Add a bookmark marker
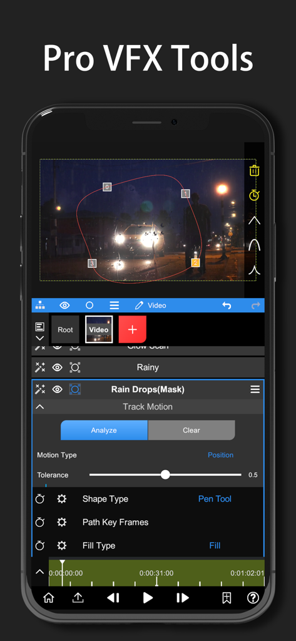Image resolution: width=296 pixels, height=641 pixels. (x=227, y=598)
